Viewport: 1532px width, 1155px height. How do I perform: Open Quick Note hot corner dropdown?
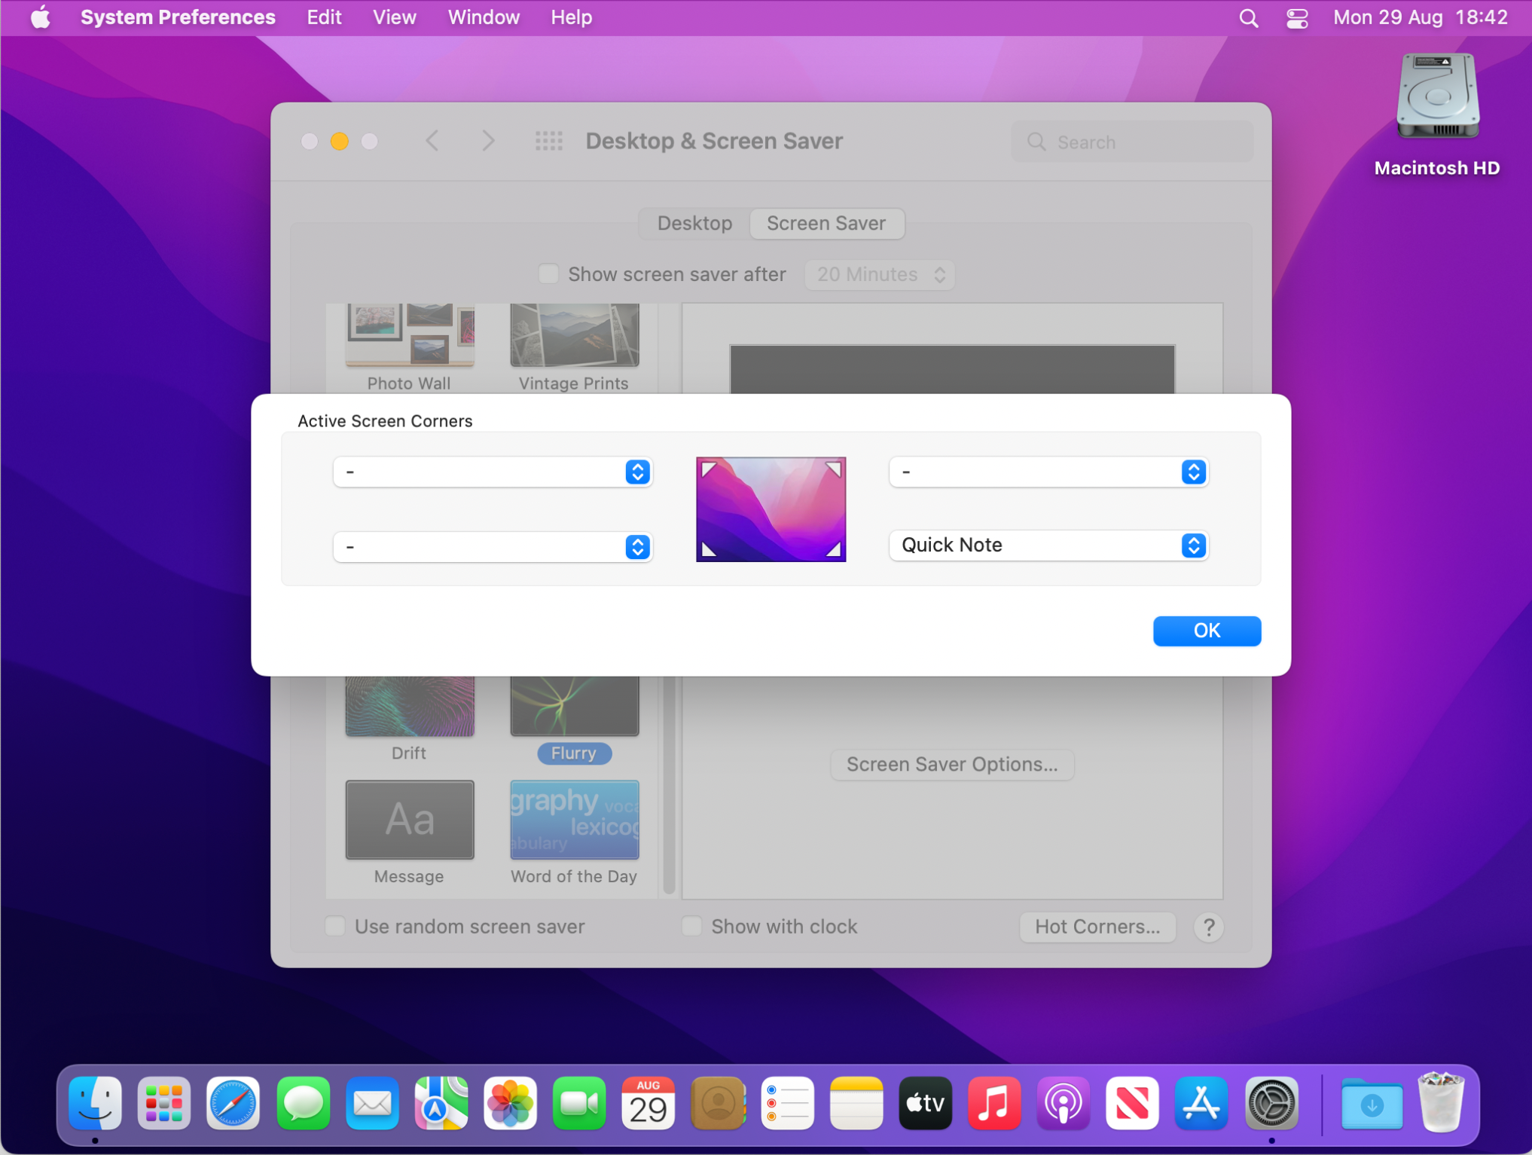coord(1048,545)
